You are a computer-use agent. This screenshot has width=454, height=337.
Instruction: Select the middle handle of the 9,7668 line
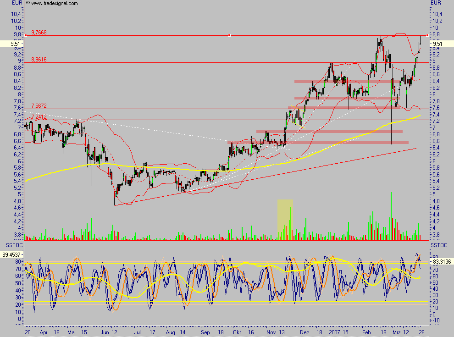pos(229,35)
